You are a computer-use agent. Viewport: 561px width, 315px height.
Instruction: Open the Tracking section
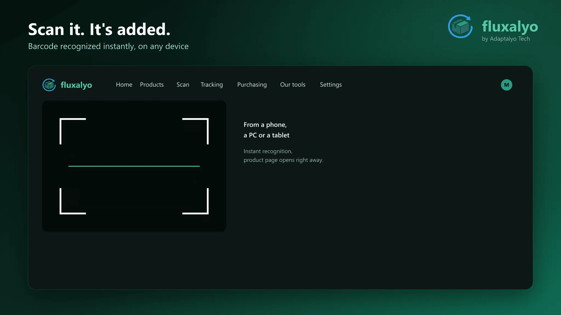212,85
